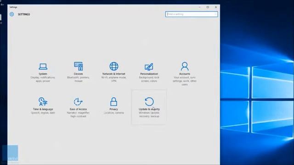Click the Privacy category label

pos(113,109)
